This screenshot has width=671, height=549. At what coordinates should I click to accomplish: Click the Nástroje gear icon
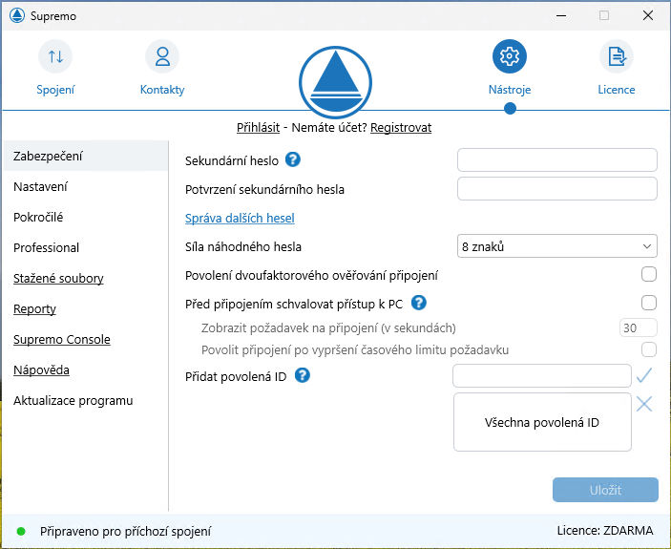[x=509, y=57]
